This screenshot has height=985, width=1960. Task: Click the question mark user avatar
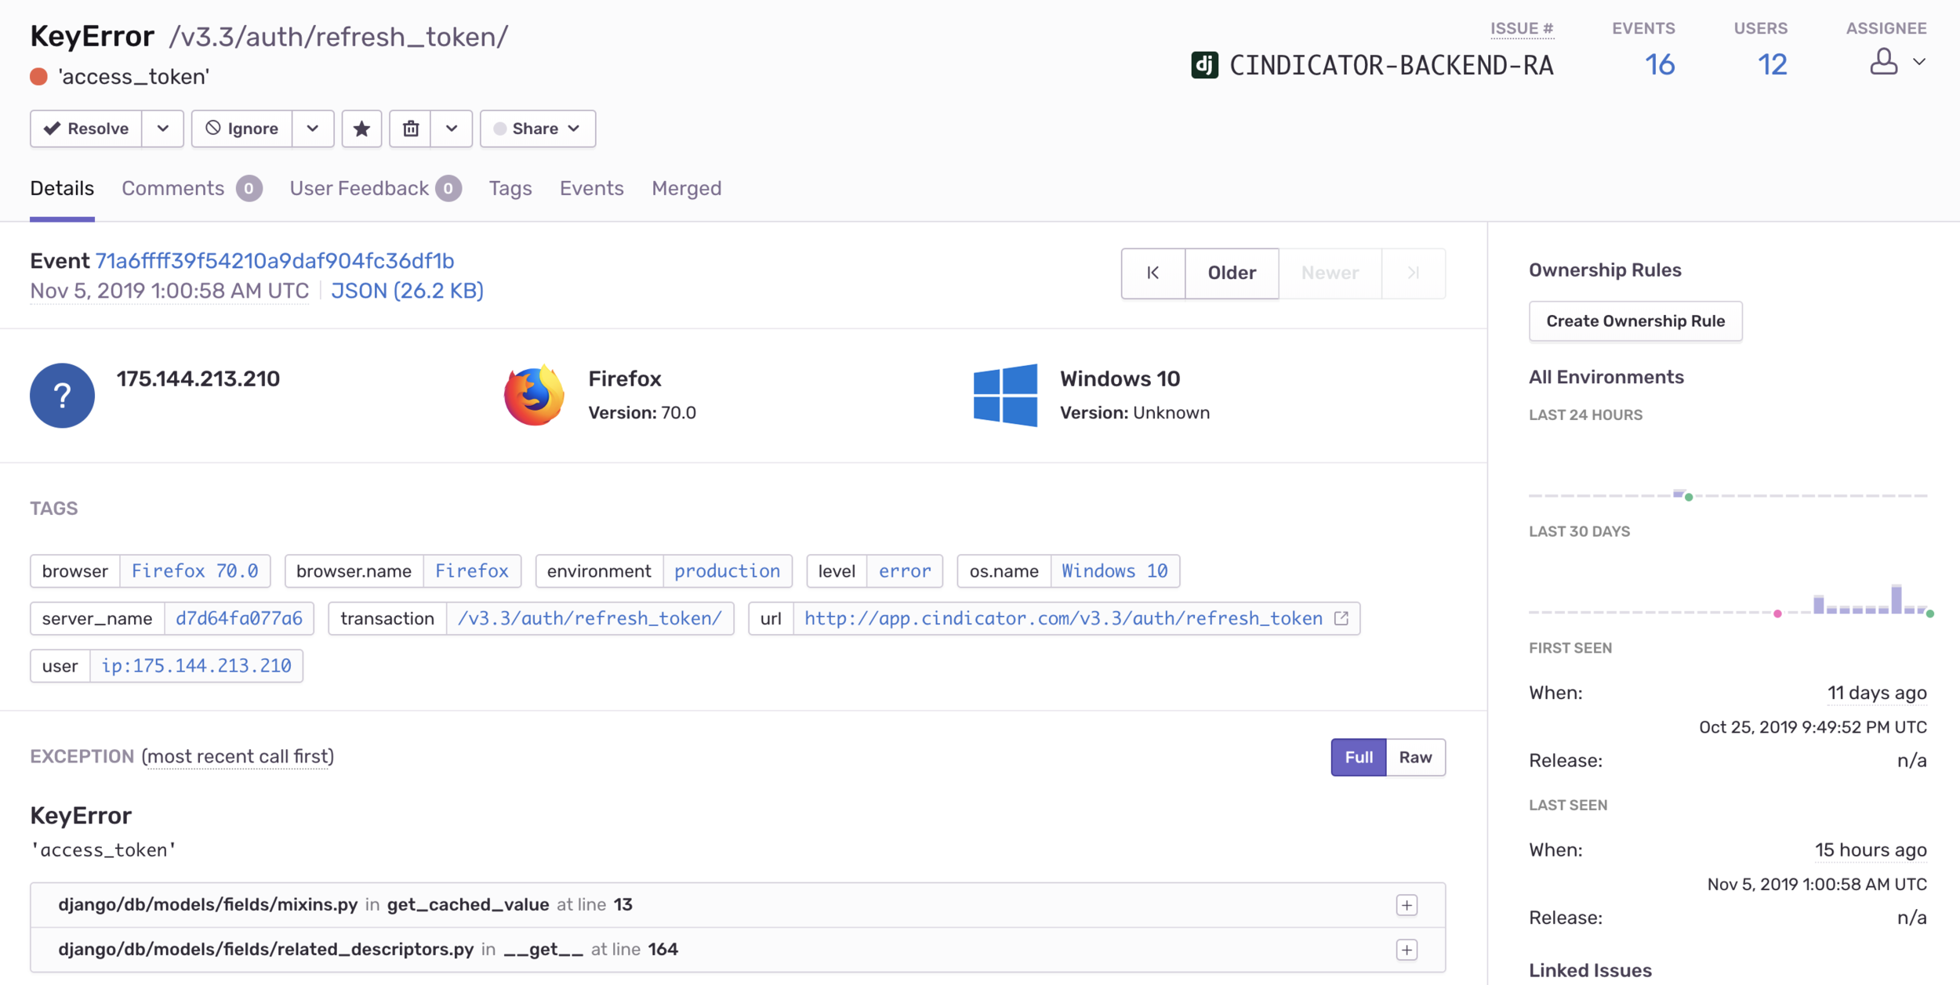click(62, 395)
